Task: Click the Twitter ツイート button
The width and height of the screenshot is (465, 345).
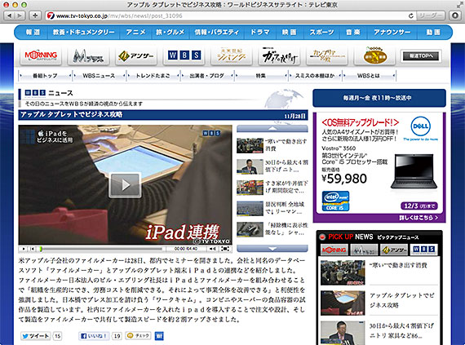Action: (36, 336)
